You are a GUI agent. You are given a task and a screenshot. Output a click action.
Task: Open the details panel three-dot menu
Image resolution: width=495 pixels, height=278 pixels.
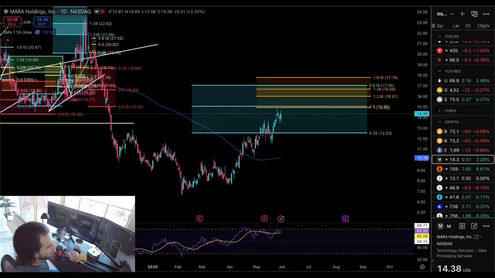tap(486, 226)
